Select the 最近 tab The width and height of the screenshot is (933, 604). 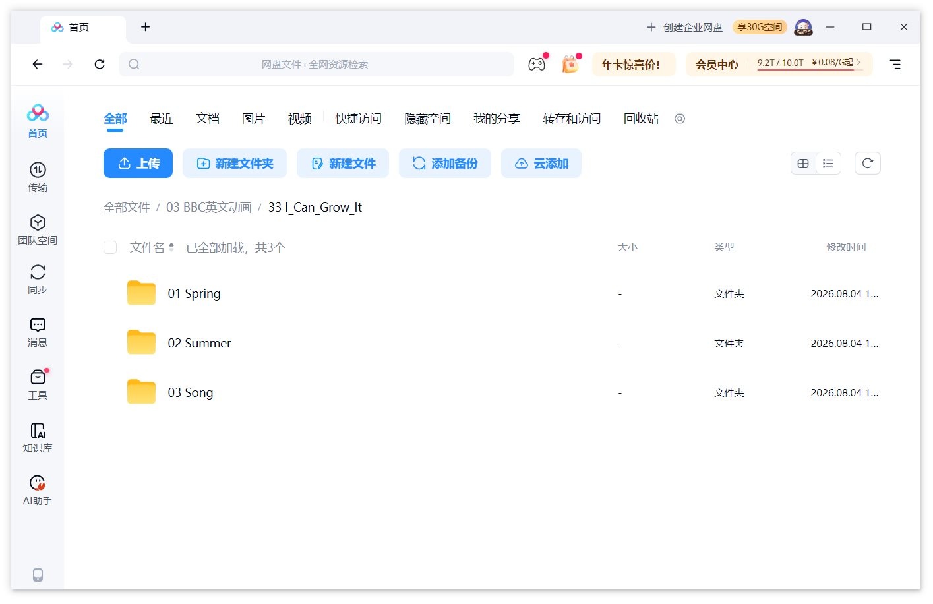pos(162,119)
